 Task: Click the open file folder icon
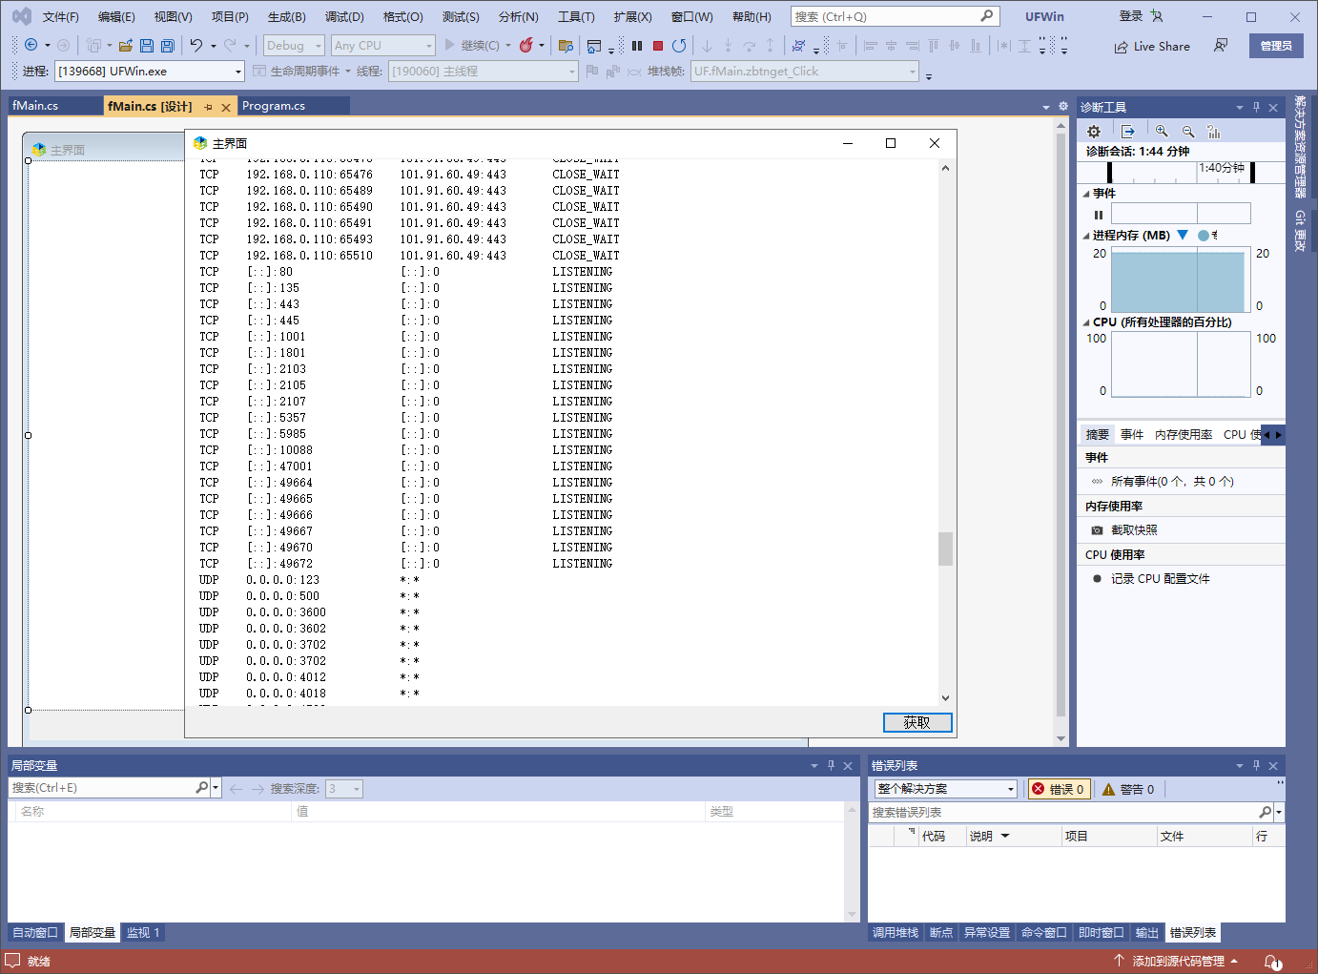point(126,45)
